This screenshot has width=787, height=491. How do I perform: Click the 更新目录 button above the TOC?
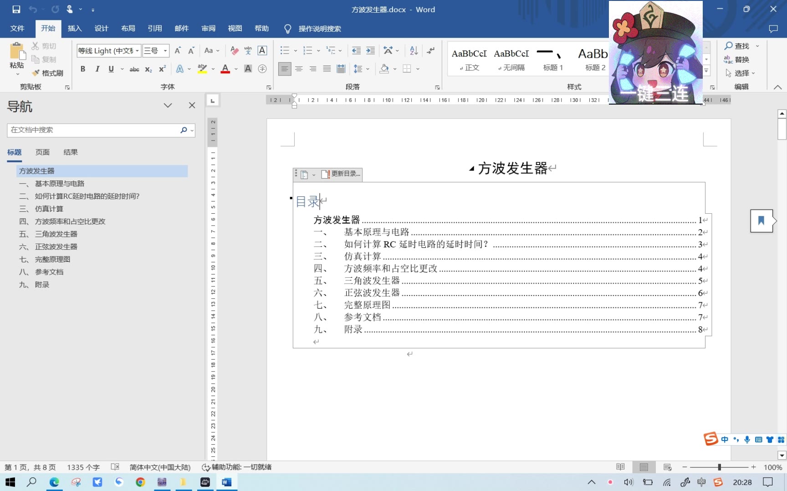pyautogui.click(x=341, y=174)
